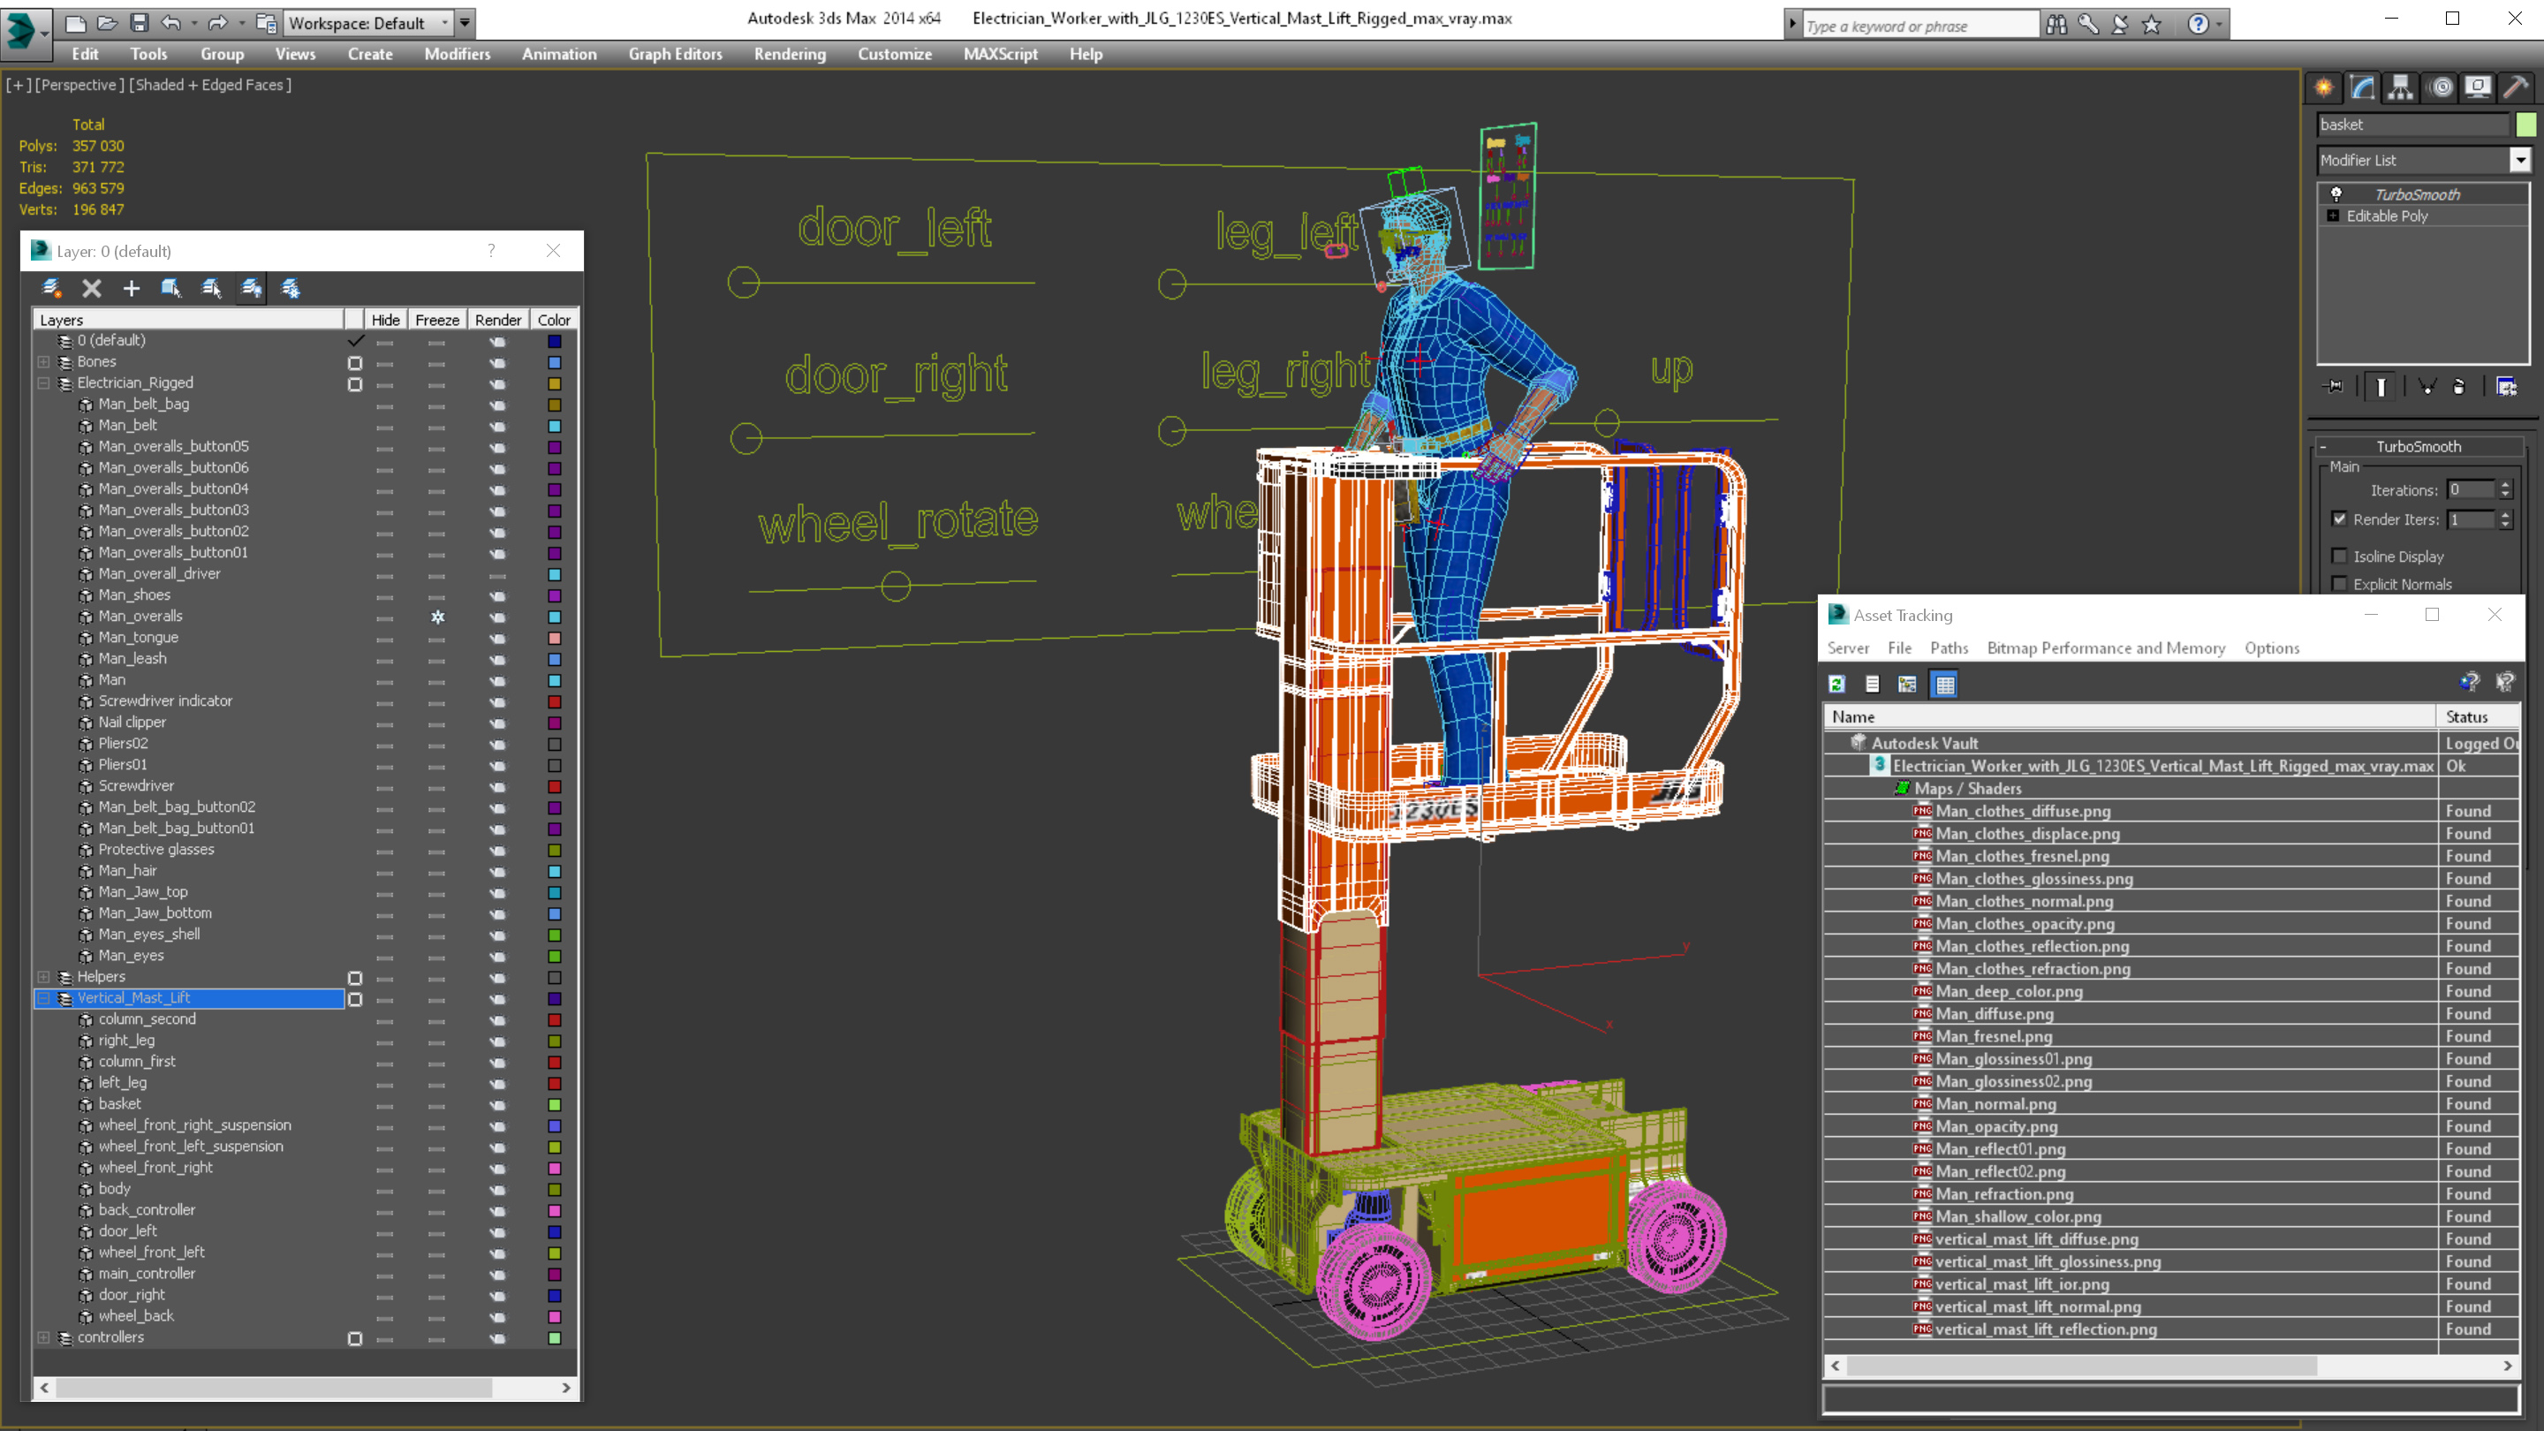Click the Refresh icon in Asset Tracking
The width and height of the screenshot is (2544, 1431).
point(1837,684)
